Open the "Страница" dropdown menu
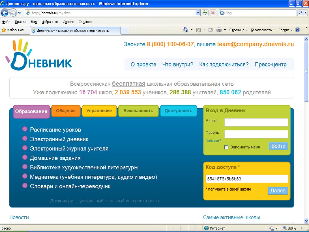309x232 pixels. click(x=238, y=30)
